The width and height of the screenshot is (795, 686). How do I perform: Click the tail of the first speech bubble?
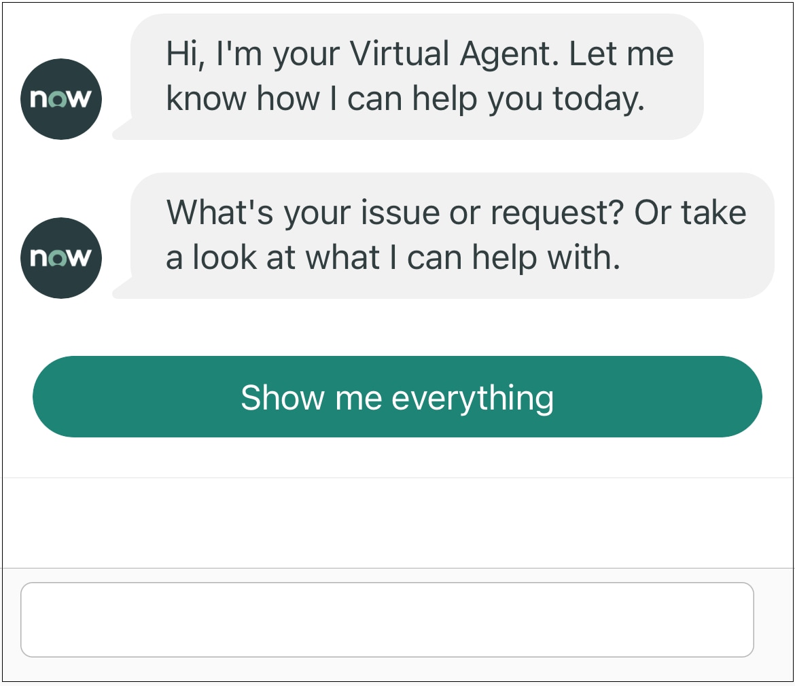(x=123, y=130)
